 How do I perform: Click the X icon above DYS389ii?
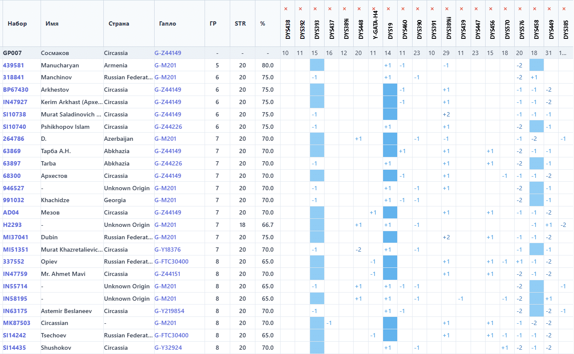tap(447, 9)
